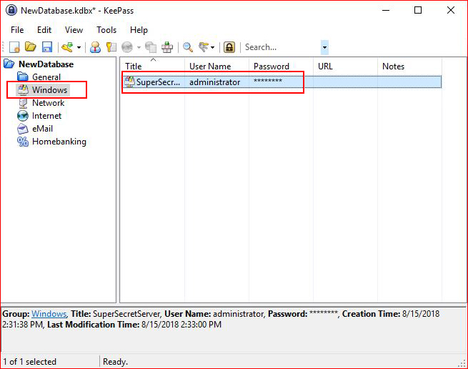This screenshot has height=369, width=468.
Task: Click the Show Entries toolbar icon
Action: pyautogui.click(x=204, y=47)
